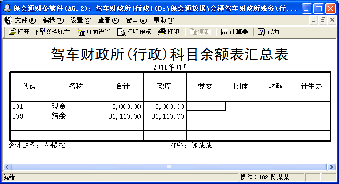Click the 文档属性 toolbar label
Image resolution: width=339 pixels, height=184 pixels.
(57, 32)
